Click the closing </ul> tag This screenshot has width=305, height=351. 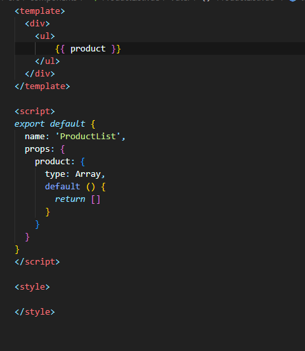coord(47,61)
